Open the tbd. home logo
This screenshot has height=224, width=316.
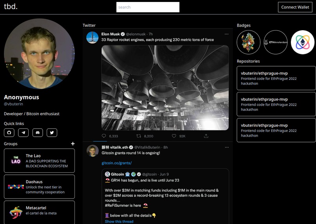11,6
